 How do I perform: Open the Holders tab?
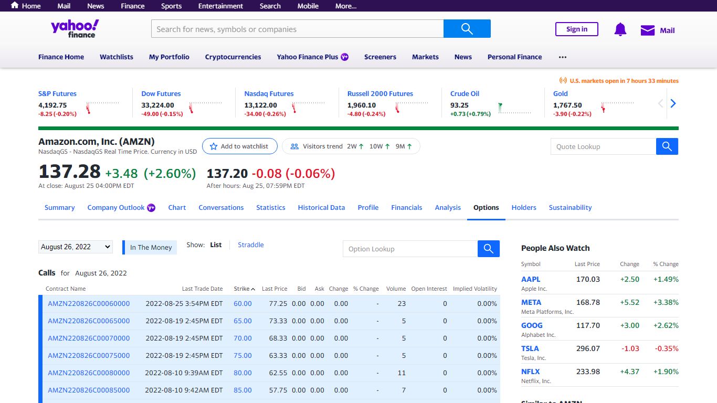(x=524, y=207)
